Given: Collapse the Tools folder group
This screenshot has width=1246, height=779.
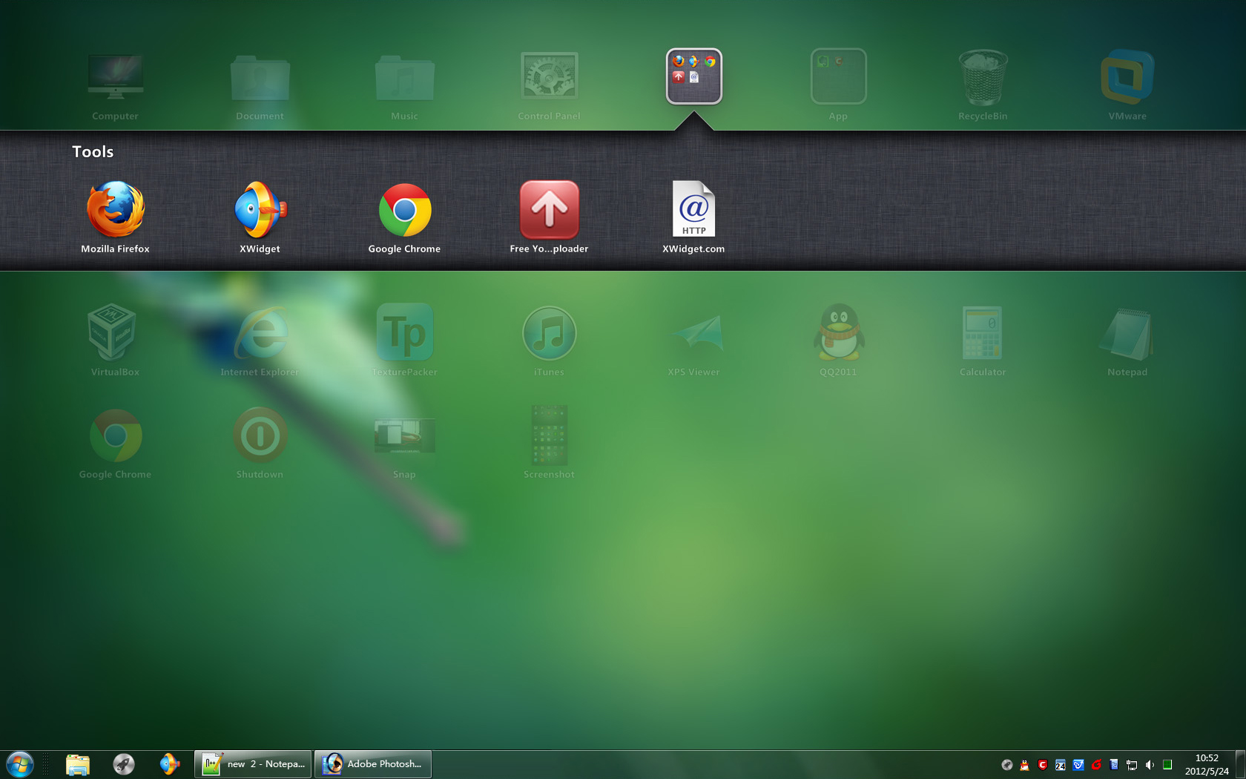Looking at the screenshot, I should (693, 76).
